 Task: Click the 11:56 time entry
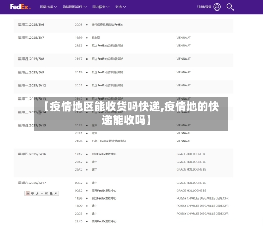tap(78, 199)
